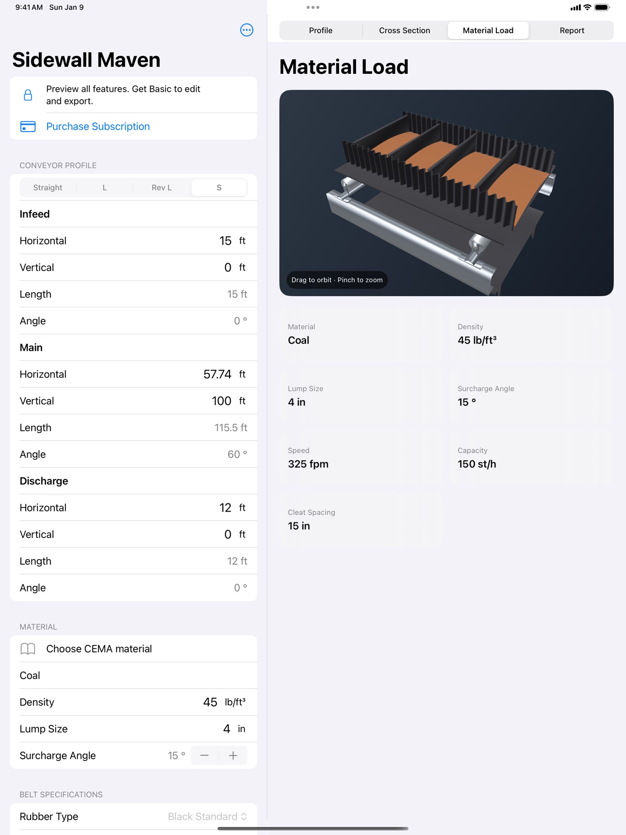This screenshot has width=626, height=835.
Task: Tap the Lump Size 4 in card
Action: pyautogui.click(x=361, y=396)
